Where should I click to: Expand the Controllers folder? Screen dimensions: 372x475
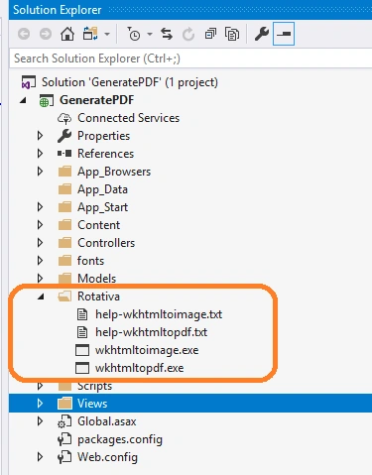click(40, 243)
